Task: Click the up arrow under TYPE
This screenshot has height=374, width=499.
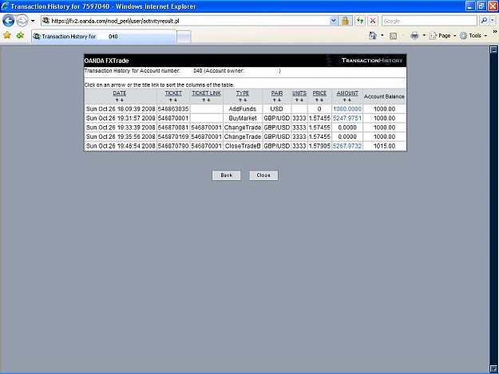Action: (x=240, y=100)
